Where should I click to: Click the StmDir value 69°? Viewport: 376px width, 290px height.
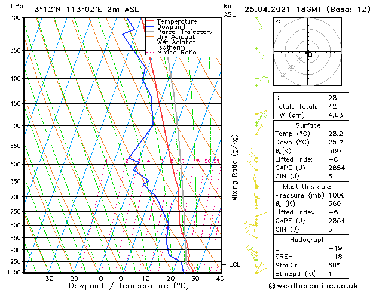point(334,265)
